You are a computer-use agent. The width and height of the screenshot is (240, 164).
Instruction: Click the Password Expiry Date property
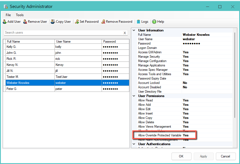(x=152, y=78)
